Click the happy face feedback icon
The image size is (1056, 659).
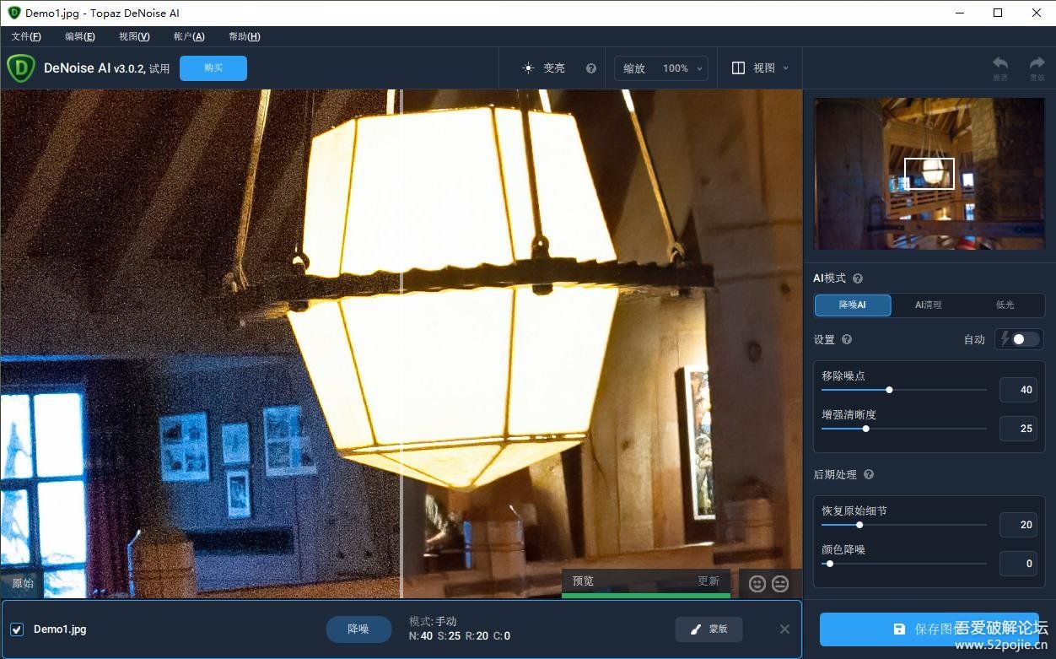757,583
